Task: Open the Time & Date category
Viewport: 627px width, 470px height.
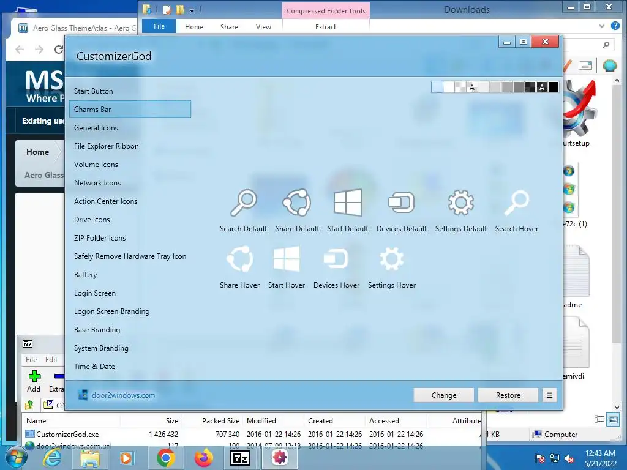Action: click(x=130, y=367)
